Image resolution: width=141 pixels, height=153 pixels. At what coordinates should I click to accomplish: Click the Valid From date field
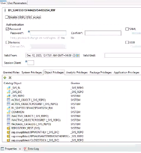click(x=53, y=55)
